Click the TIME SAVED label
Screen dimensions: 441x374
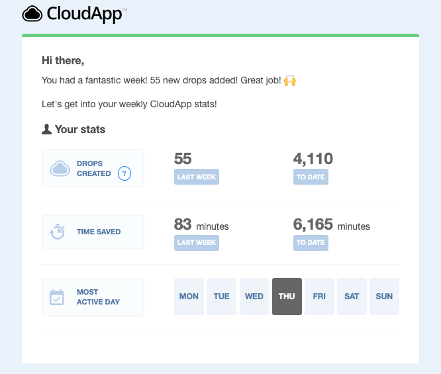(99, 232)
